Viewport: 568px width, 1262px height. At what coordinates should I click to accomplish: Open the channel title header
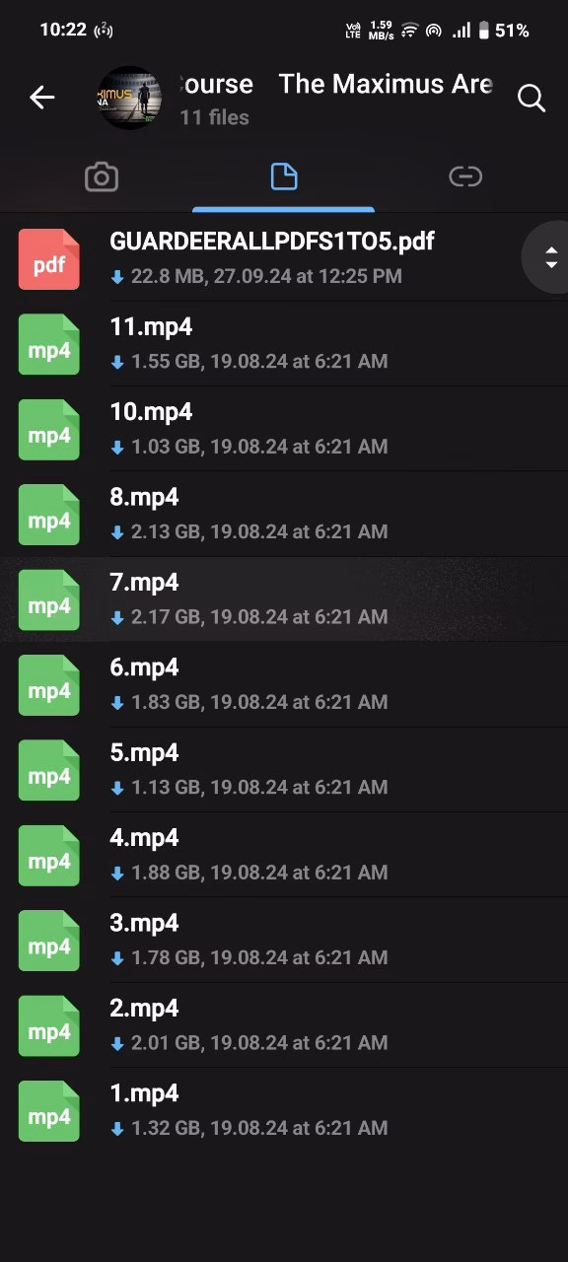click(335, 85)
